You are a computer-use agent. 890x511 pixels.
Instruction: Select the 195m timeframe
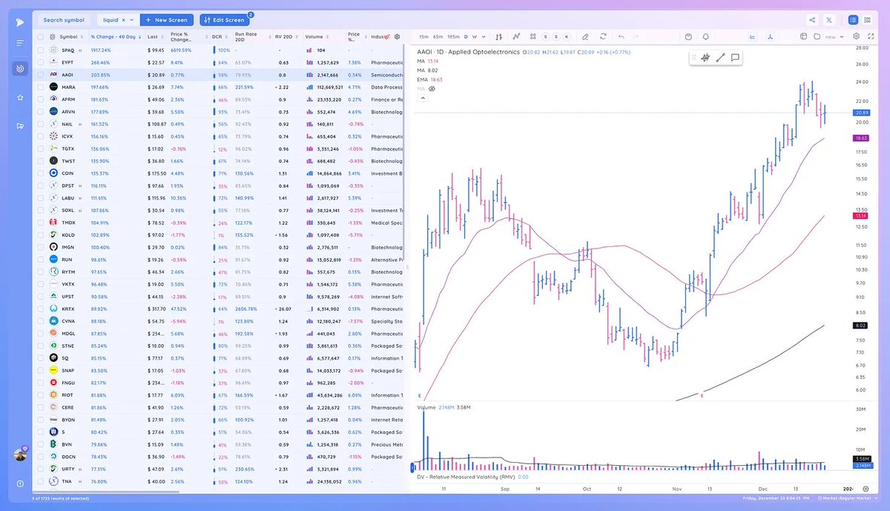click(454, 36)
